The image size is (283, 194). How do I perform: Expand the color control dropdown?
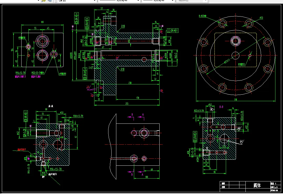click(x=95, y=1)
